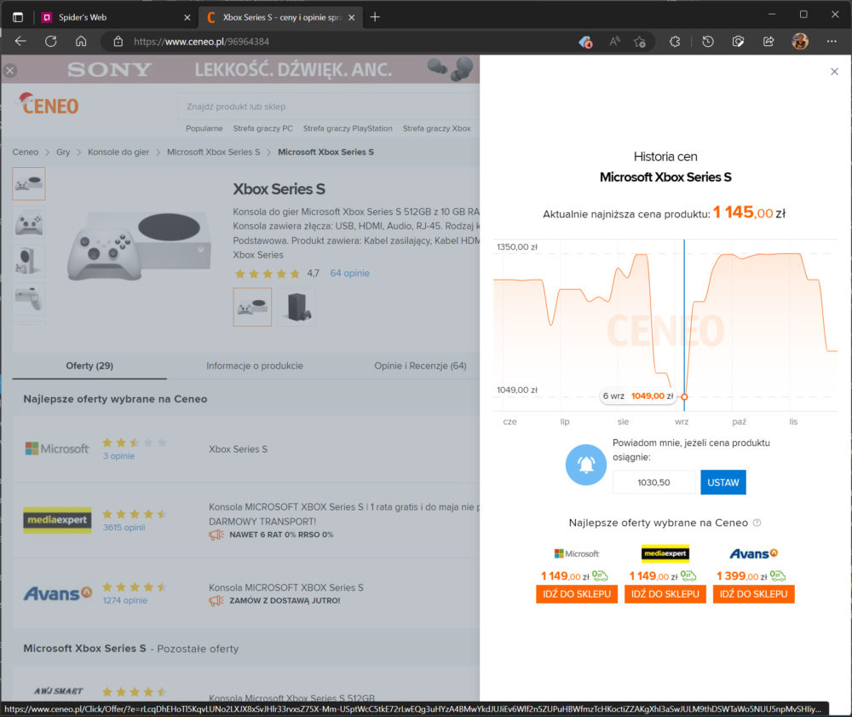The image size is (852, 717).
Task: Open the Strefa graczy PC link
Action: 263,129
